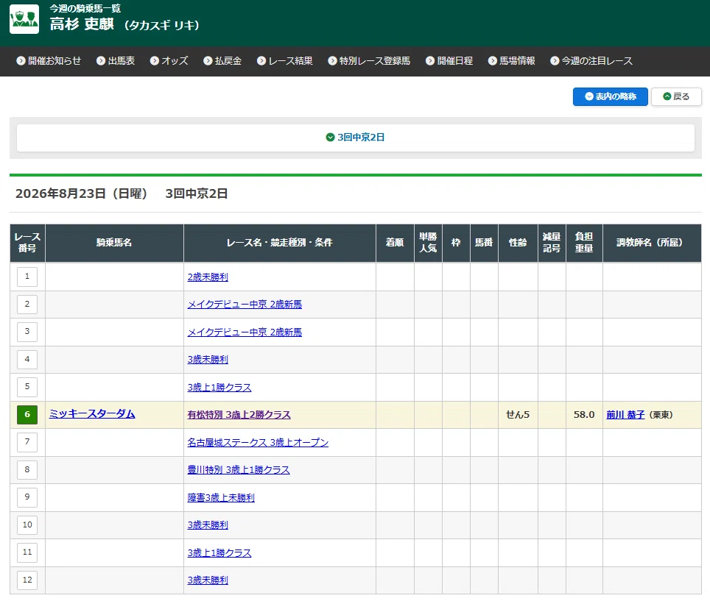Open 豊川特別 3歳上1勝クラス link
Screen dimensions: 710x601
pyautogui.click(x=238, y=470)
